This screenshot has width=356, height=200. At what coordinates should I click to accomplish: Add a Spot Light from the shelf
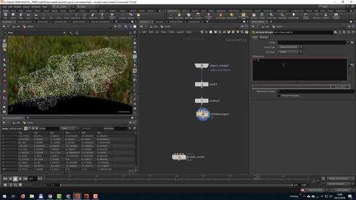pos(189,16)
